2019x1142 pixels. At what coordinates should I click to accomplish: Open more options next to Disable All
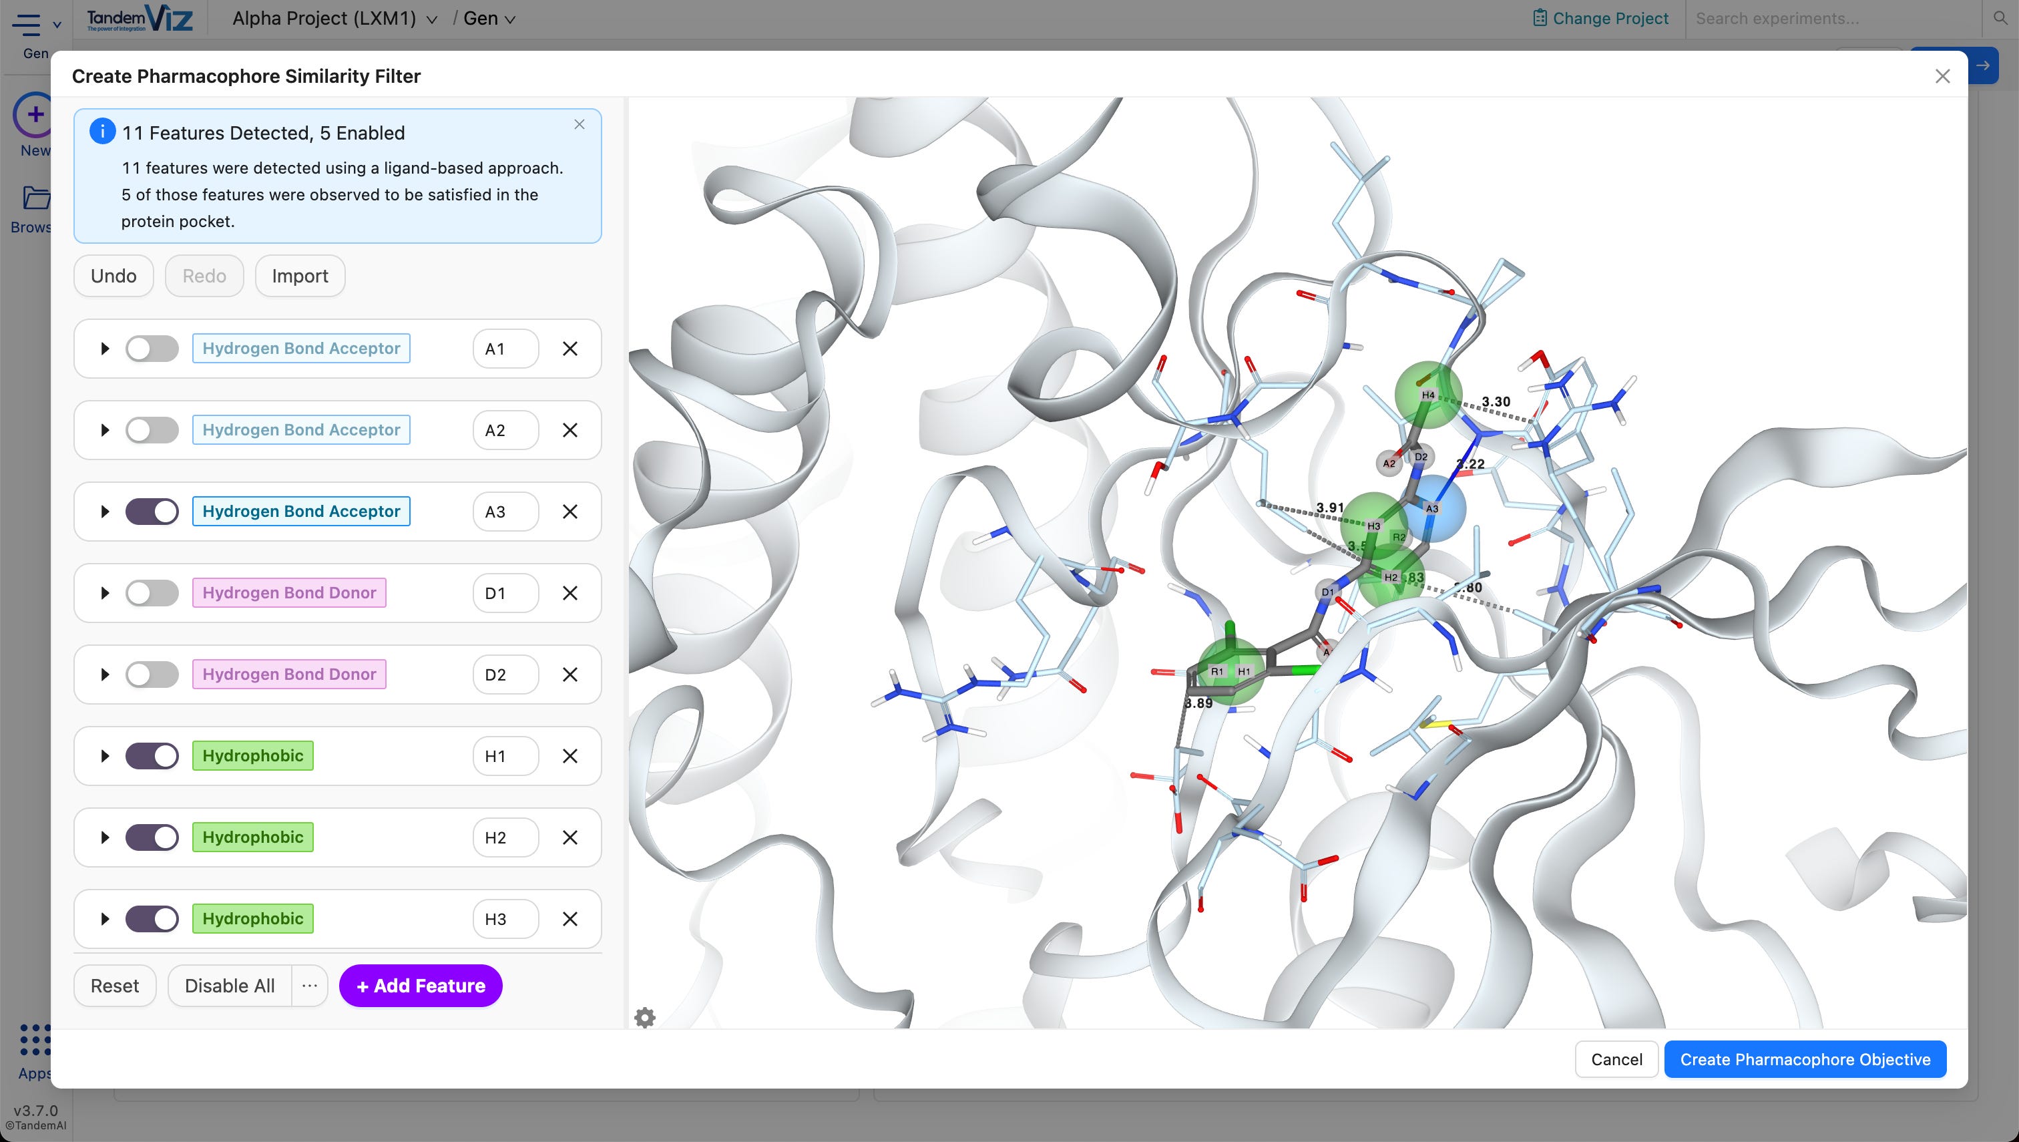pos(310,986)
